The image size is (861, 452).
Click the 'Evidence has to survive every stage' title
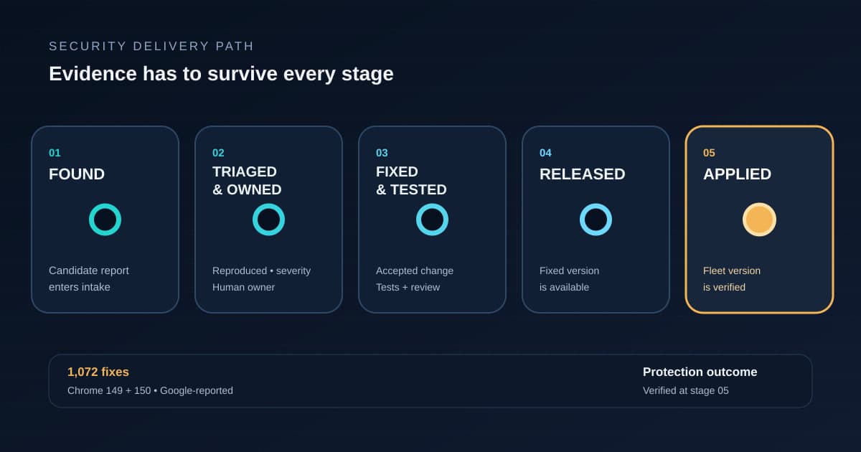[221, 74]
